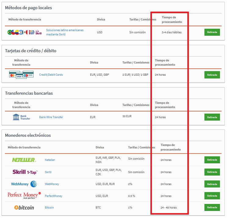Open Soluciones latino americanas mediante Skrill link

(x=65, y=32)
